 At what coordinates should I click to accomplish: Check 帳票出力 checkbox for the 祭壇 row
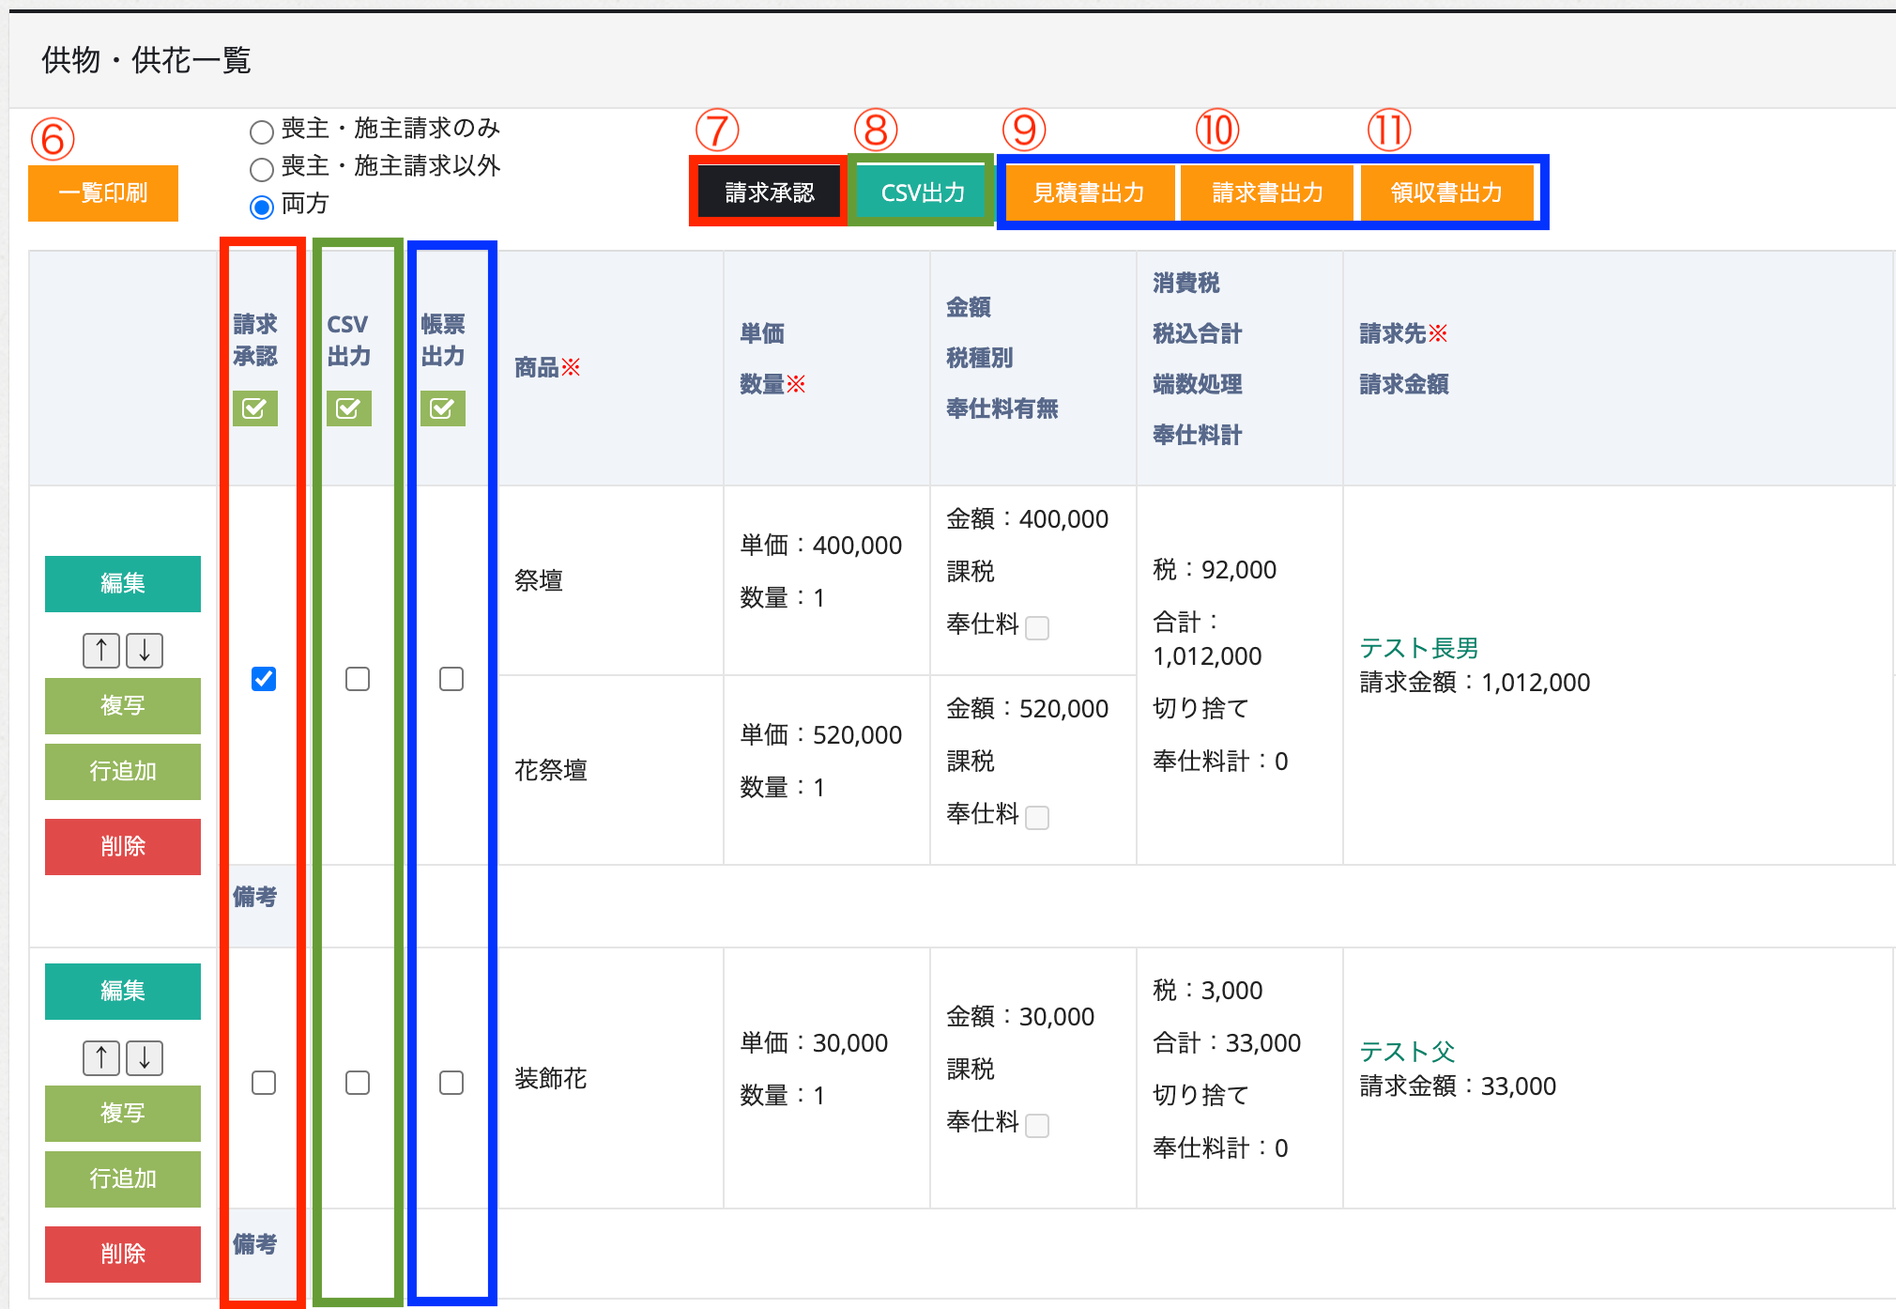(451, 679)
